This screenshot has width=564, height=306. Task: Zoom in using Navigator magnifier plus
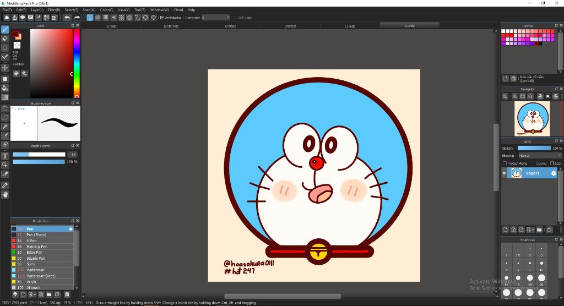(x=515, y=96)
